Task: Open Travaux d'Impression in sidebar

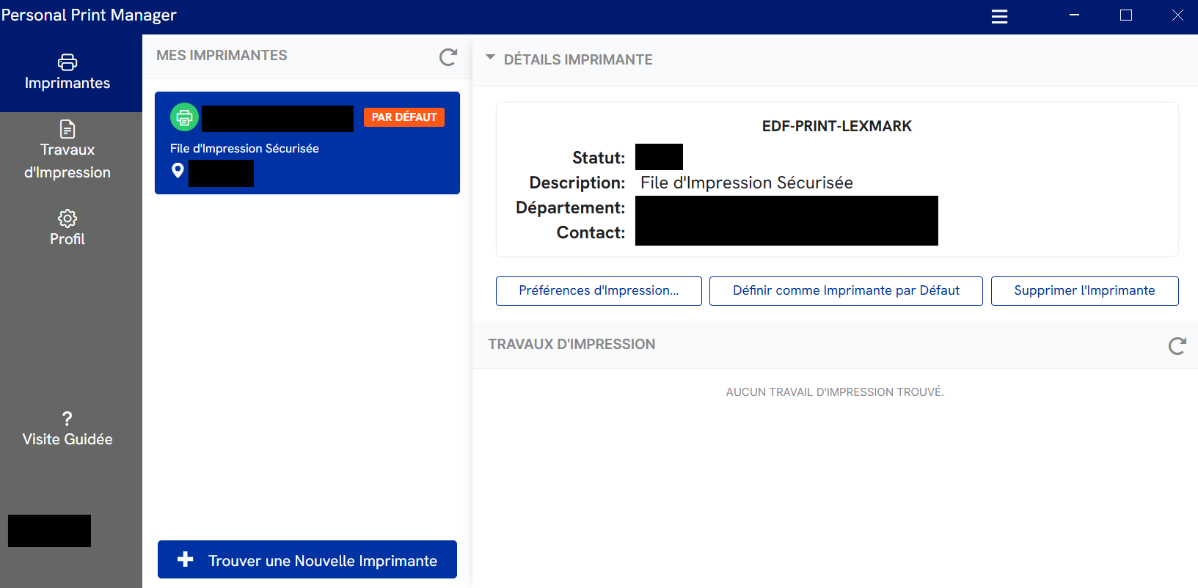Action: [x=67, y=150]
